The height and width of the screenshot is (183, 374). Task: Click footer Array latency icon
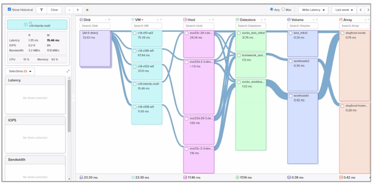[341, 177]
